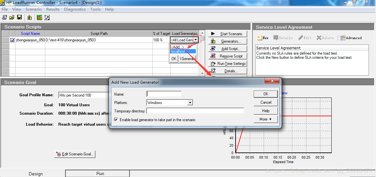
Task: Click the Load Generators column header
Action: coord(185,34)
